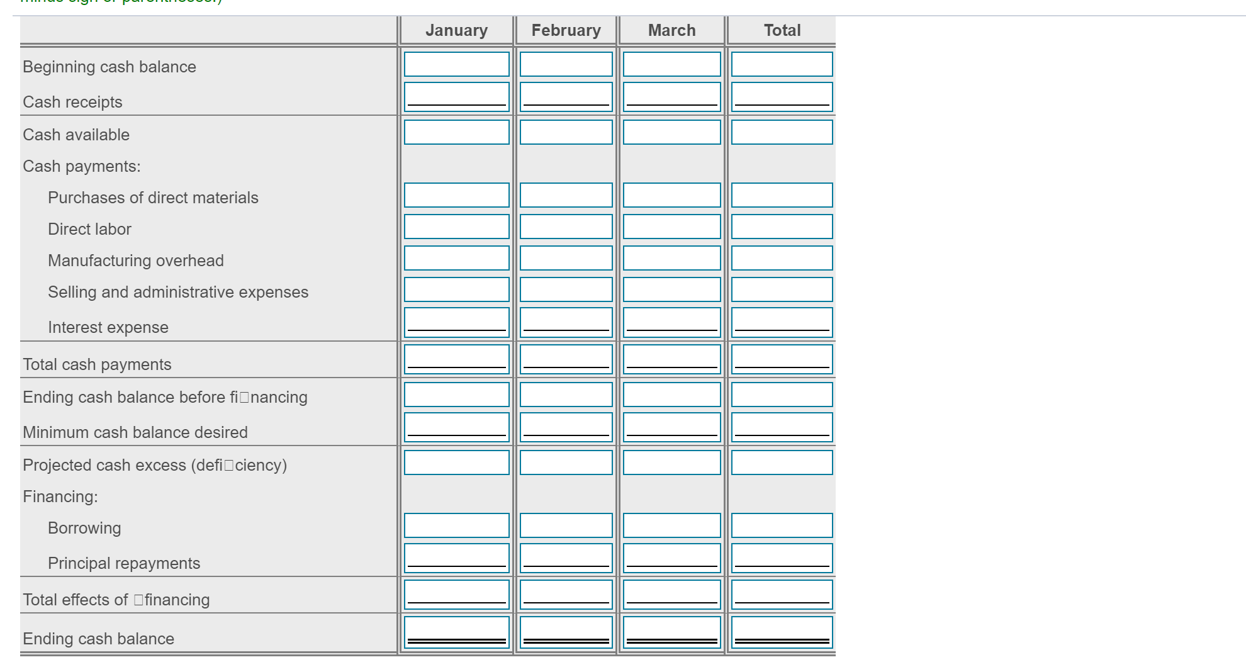The height and width of the screenshot is (667, 1246).
Task: Focus March Selling and administrative expenses box
Action: coord(671,289)
